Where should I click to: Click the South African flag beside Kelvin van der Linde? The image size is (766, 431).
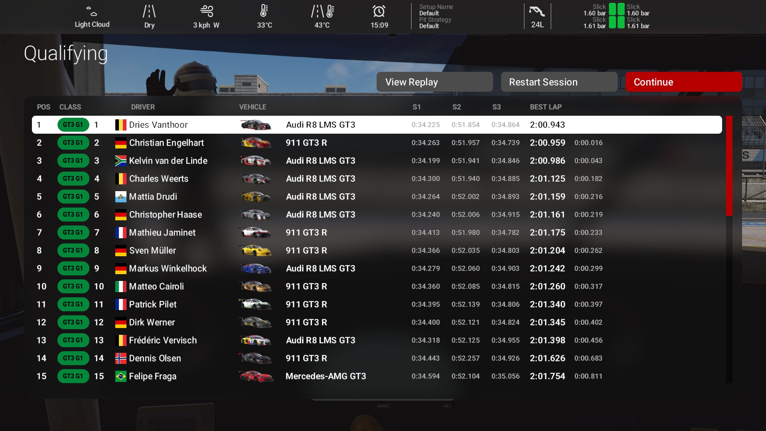(x=120, y=160)
